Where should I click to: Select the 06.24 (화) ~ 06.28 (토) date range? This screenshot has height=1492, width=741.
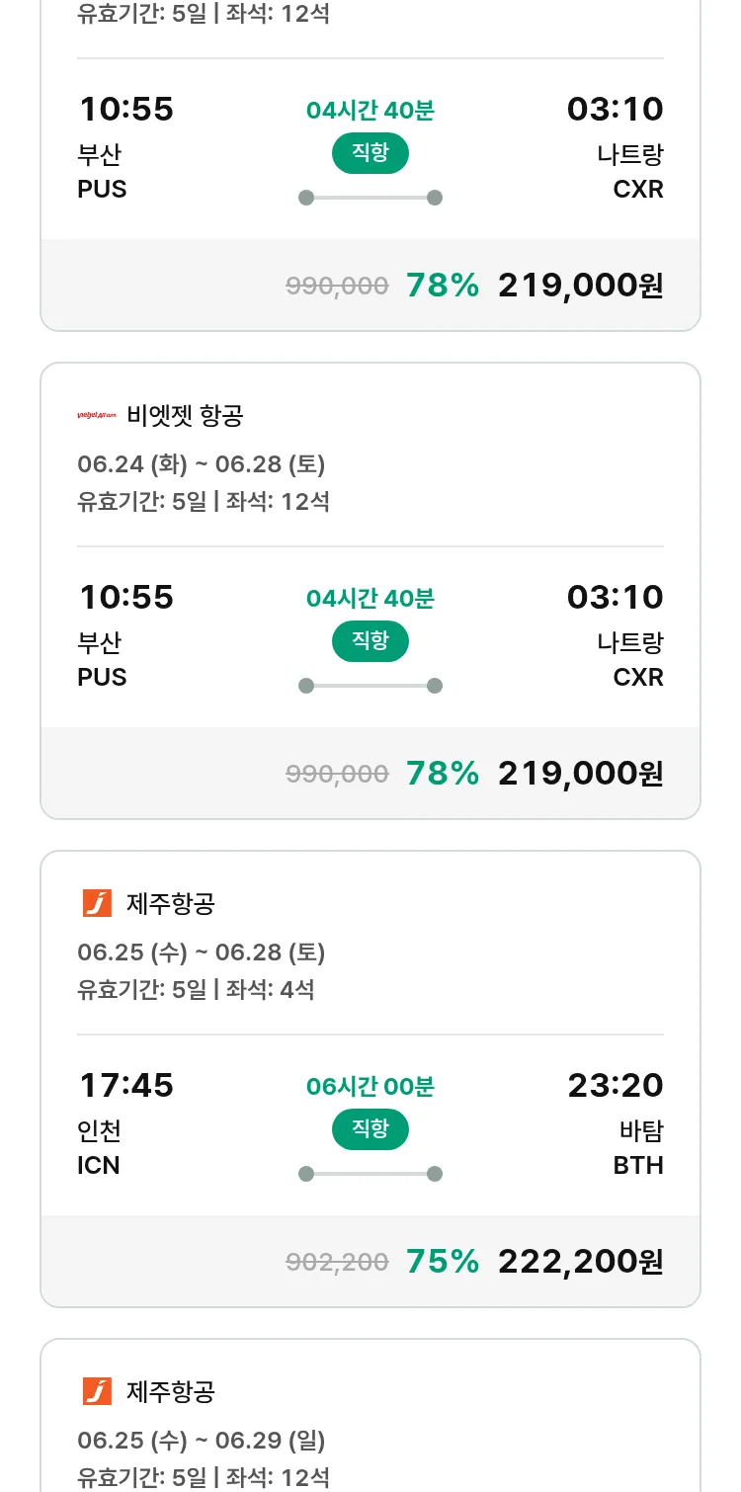(202, 464)
